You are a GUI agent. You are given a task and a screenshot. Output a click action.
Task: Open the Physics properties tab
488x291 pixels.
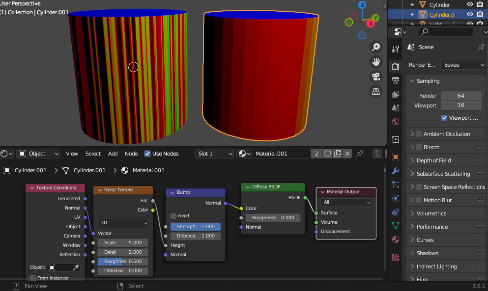(x=396, y=198)
